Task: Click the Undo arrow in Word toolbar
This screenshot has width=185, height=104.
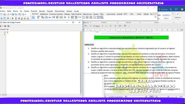Action: [x=86, y=26]
